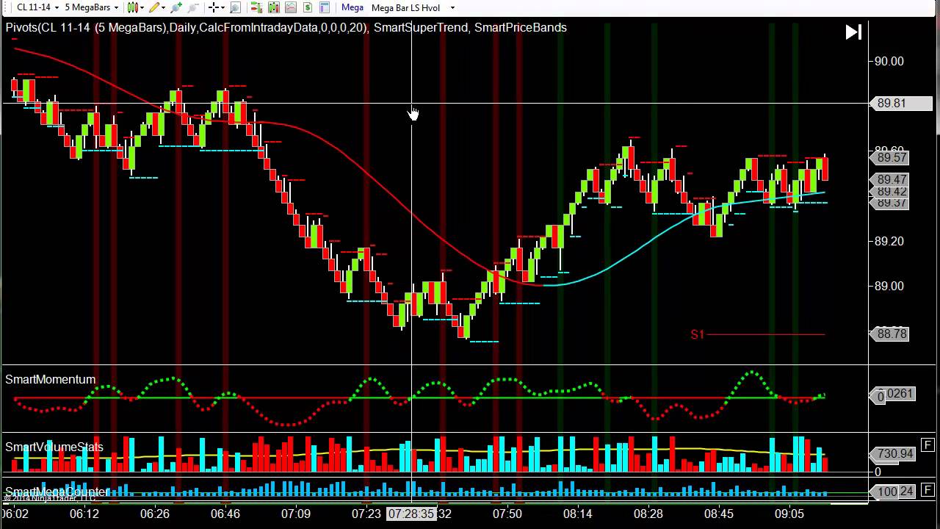940x529 pixels.
Task: Click the 08:28 time axis label
Action: tap(648, 514)
